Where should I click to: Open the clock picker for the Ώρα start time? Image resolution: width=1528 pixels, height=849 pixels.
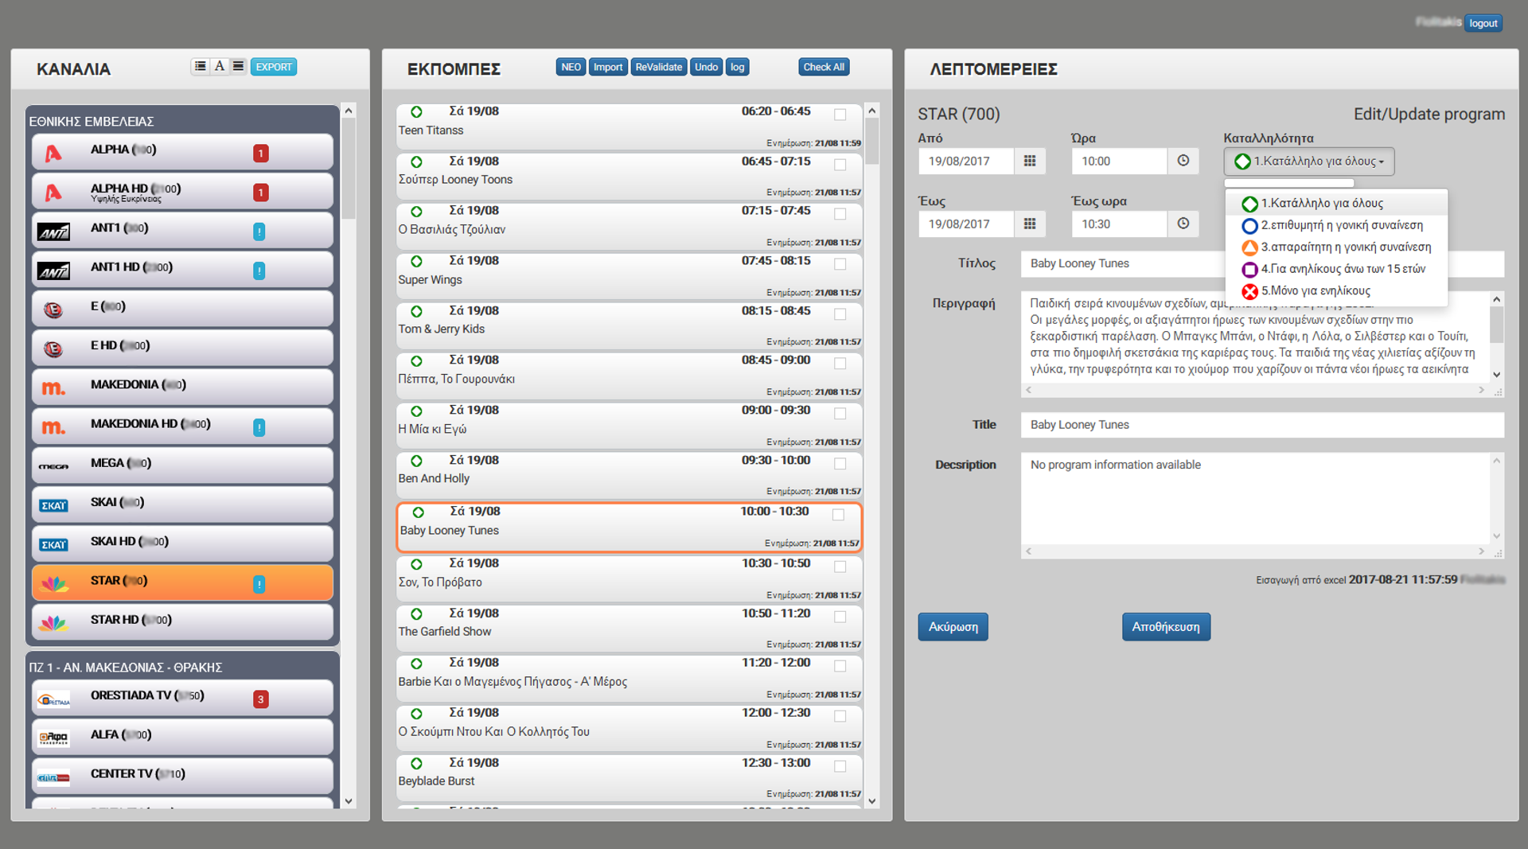(1183, 162)
